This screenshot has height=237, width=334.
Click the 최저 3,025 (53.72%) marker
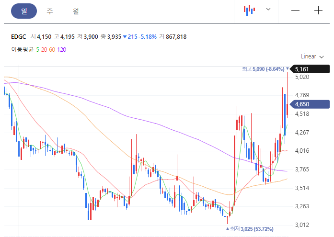(x=250, y=229)
